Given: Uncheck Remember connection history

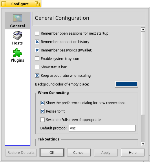Looking at the screenshot, I should [37, 42].
